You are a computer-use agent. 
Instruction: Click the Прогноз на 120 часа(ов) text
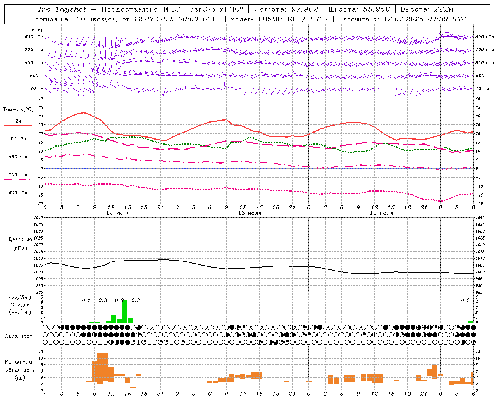pyautogui.click(x=74, y=19)
